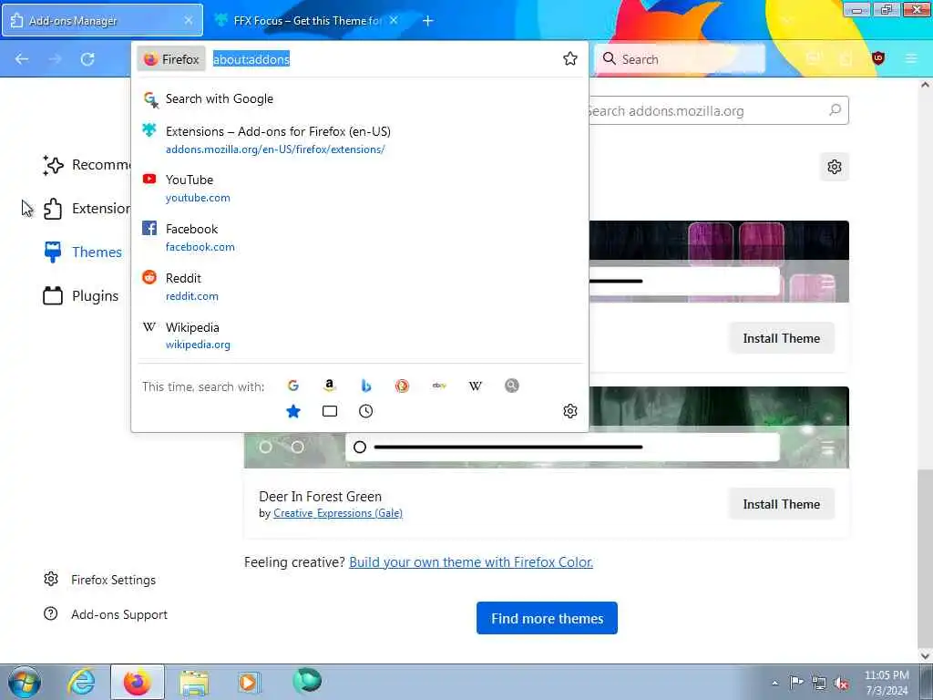The image size is (933, 700).
Task: Open Build your own theme with Firefox Color
Action: tap(471, 561)
